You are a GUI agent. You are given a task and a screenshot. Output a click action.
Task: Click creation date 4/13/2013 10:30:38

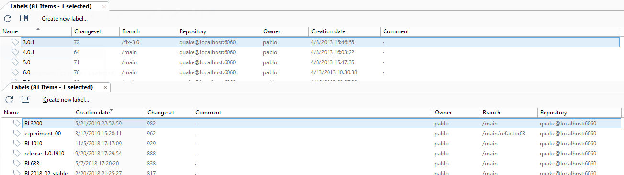click(334, 72)
